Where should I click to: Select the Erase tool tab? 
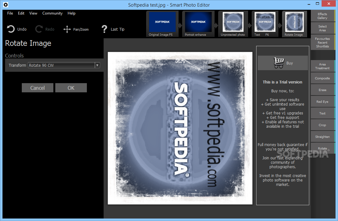(323, 90)
